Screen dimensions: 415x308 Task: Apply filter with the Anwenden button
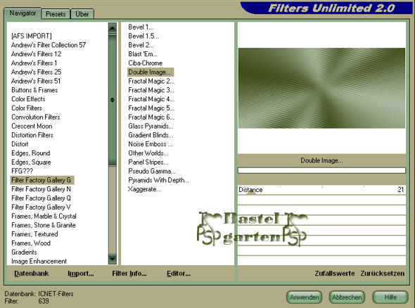tap(305, 297)
